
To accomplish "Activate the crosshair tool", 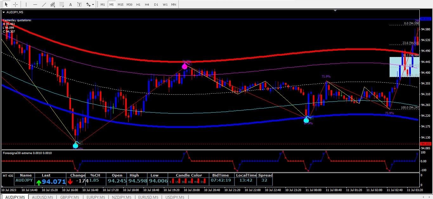I will point(15,4).
